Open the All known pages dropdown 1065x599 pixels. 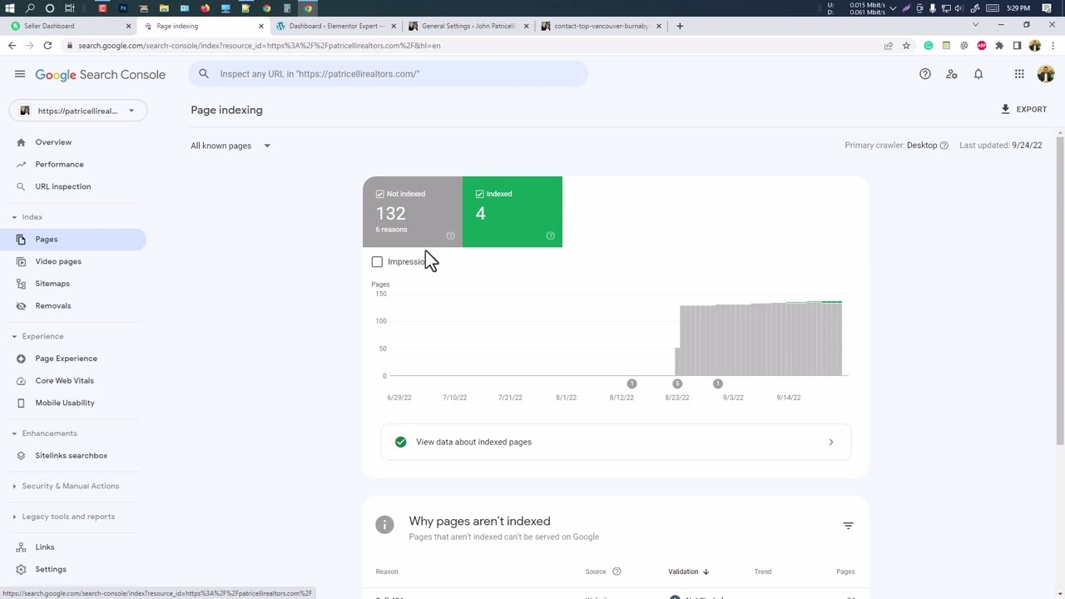point(230,146)
